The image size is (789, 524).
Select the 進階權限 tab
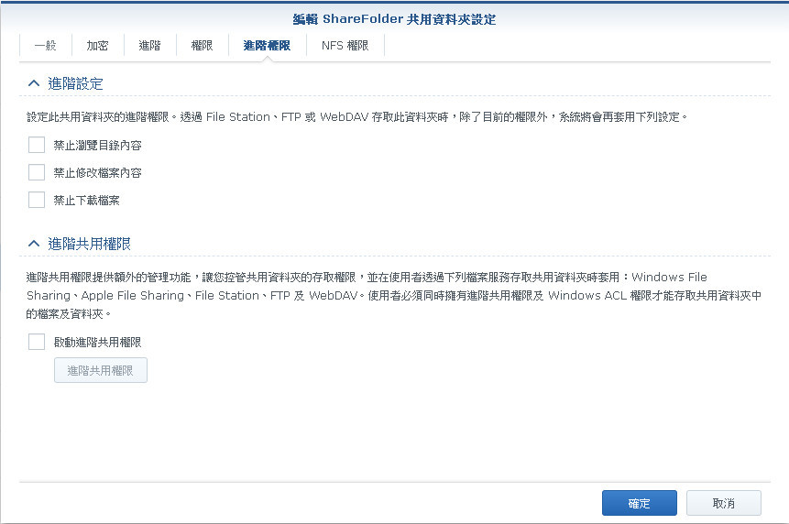point(268,46)
